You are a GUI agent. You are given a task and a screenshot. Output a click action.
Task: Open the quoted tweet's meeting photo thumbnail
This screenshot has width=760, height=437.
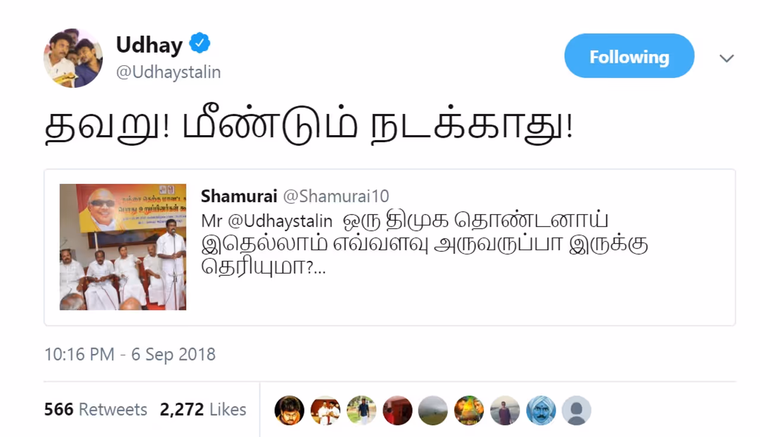click(123, 247)
